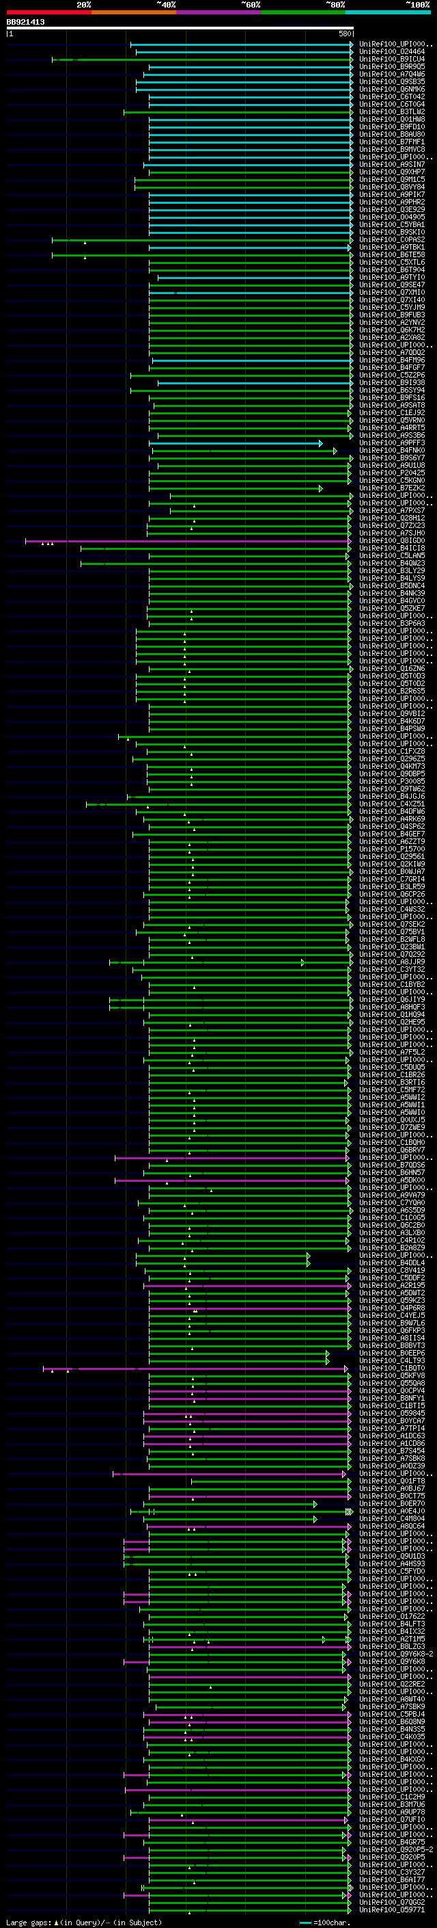
Task: Select subject label UniRef100_Q920P5-2
Action: (x=397, y=1849)
